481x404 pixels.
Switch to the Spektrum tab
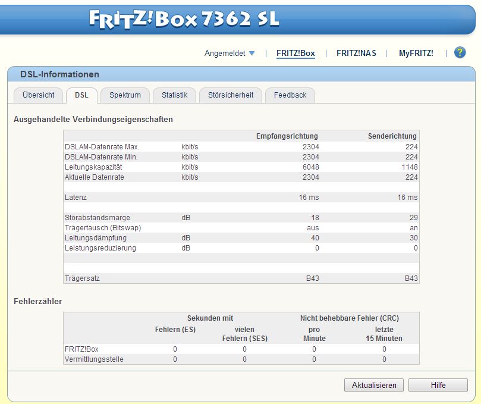[x=125, y=95]
